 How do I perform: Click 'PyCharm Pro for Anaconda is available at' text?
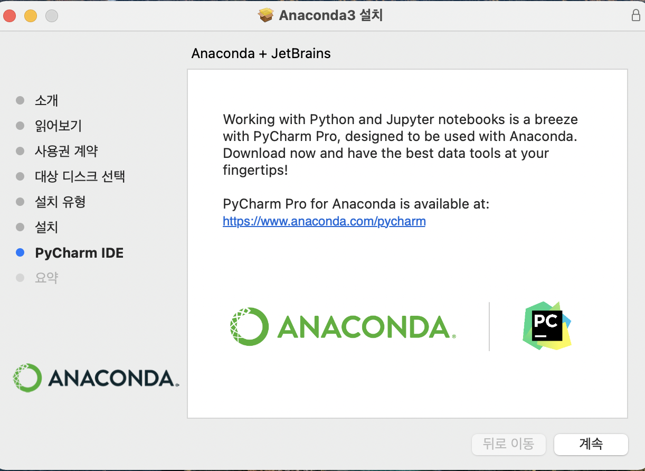coord(356,204)
